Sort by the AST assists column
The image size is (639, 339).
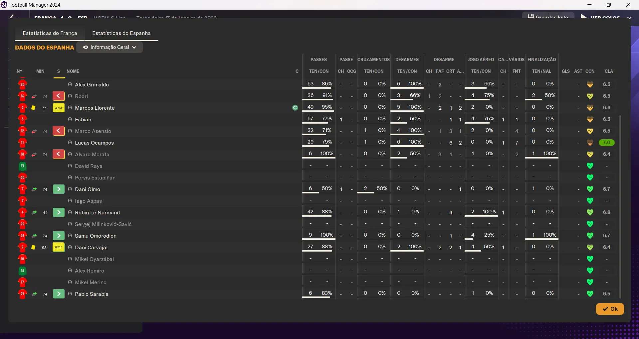pos(578,71)
